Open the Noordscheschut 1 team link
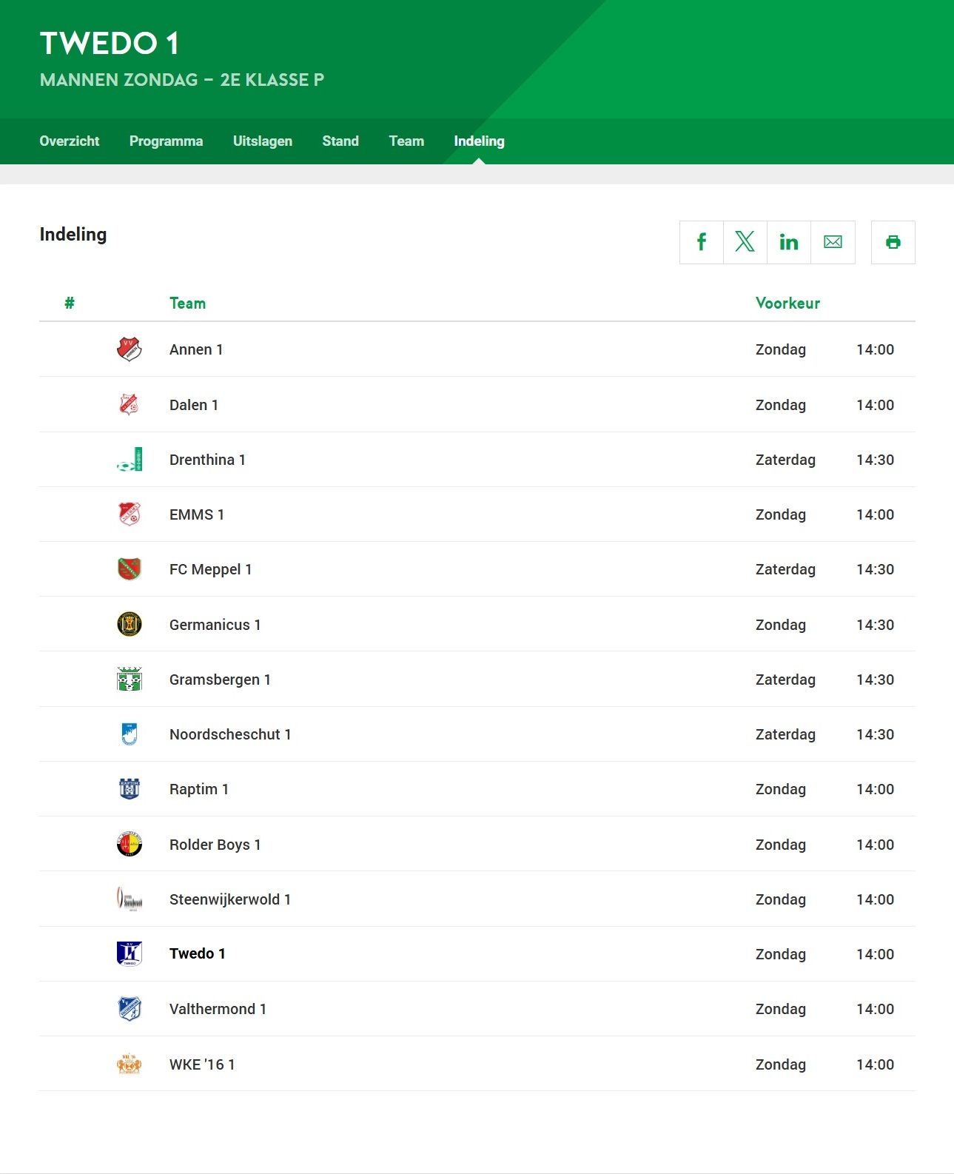This screenshot has height=1174, width=954. (230, 734)
